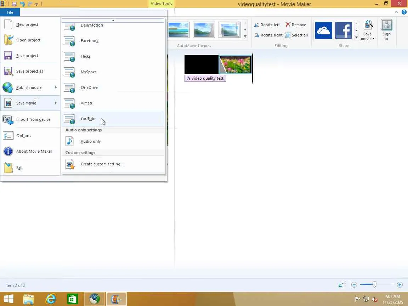Click Save in quick access toolbar
Image resolution: width=408 pixels, height=306 pixels.
[14, 4]
